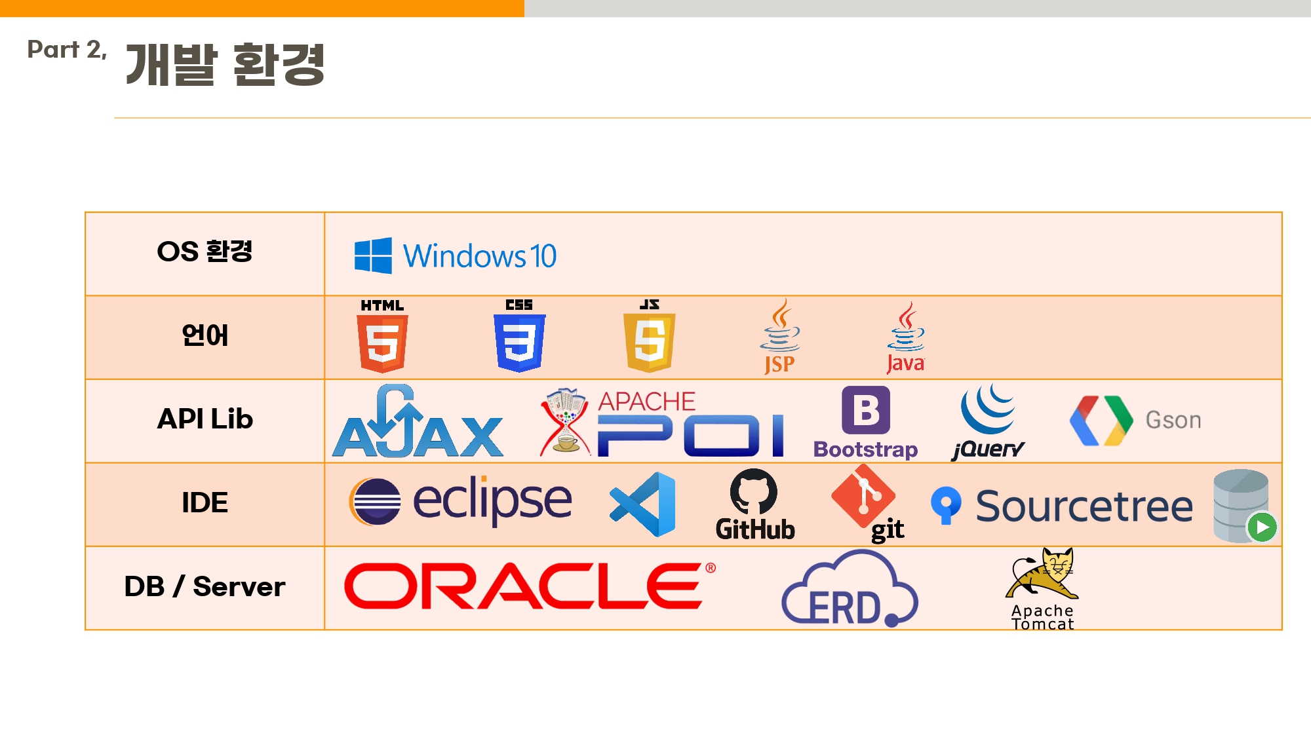This screenshot has width=1311, height=737.
Task: Click the ERD cloud logo
Action: (x=850, y=590)
